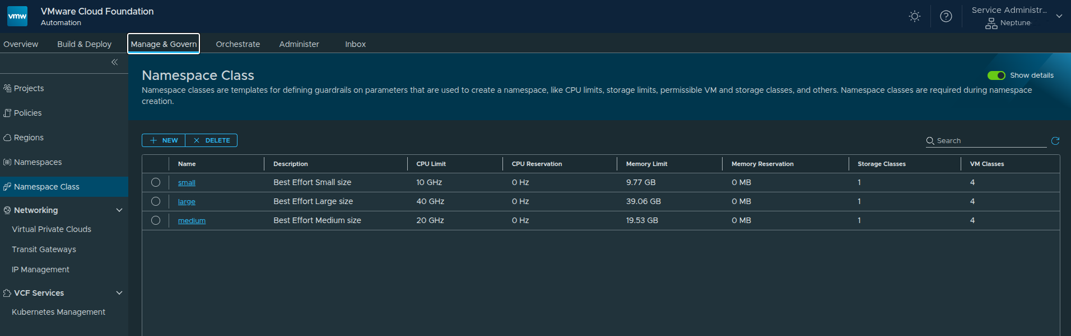Switch to the Build & Deploy tab

(x=85, y=44)
